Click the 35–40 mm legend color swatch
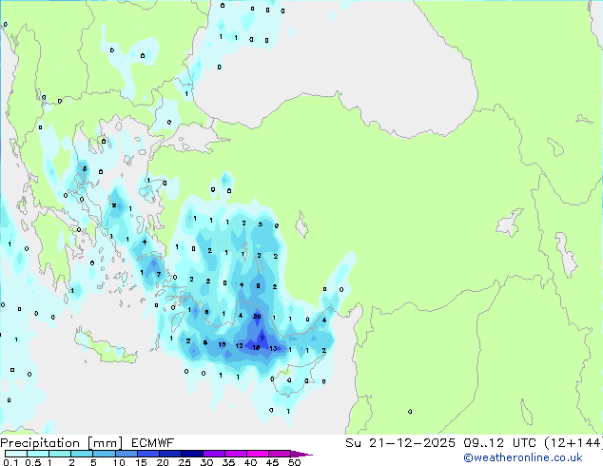603x466 pixels. 236,454
